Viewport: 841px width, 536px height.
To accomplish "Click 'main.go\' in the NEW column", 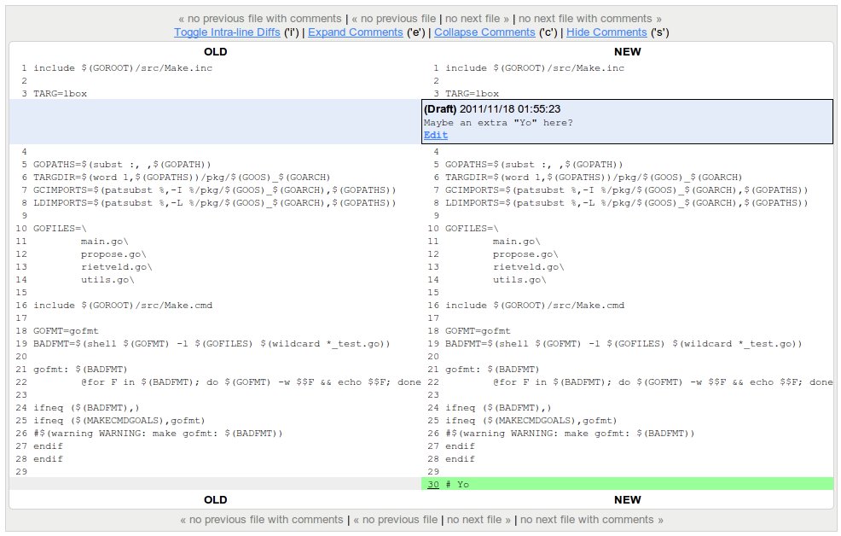I will (517, 242).
